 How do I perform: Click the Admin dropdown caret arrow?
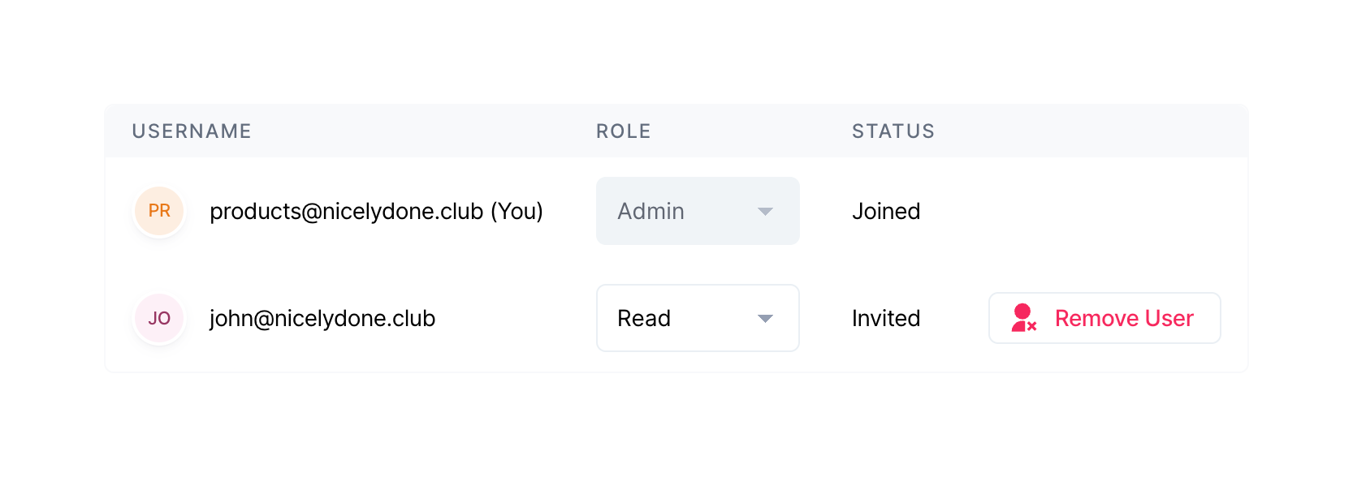pyautogui.click(x=765, y=212)
